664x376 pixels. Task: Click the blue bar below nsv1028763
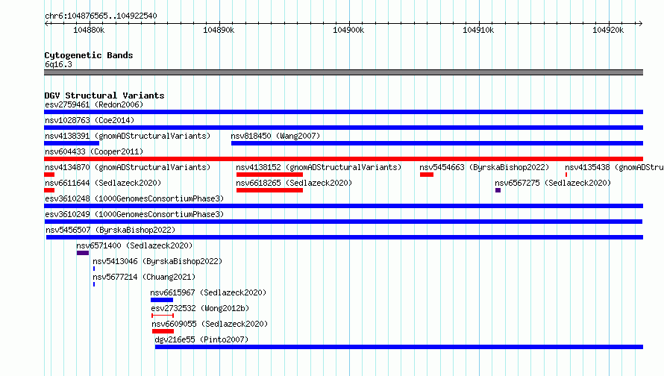pyautogui.click(x=343, y=128)
